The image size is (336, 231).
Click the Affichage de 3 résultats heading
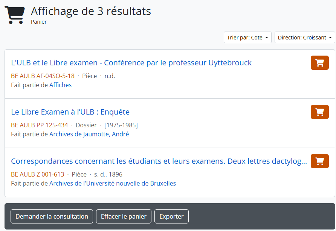coord(91,11)
